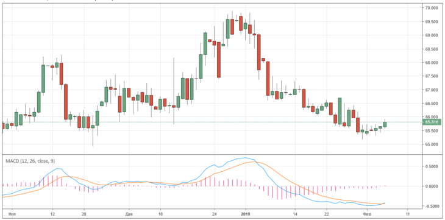Click the 70.000 price axis label
The width and height of the screenshot is (445, 220).
[x=432, y=8]
